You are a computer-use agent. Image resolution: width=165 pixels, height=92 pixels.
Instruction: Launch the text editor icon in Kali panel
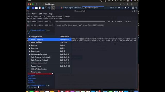(x=40, y=8)
